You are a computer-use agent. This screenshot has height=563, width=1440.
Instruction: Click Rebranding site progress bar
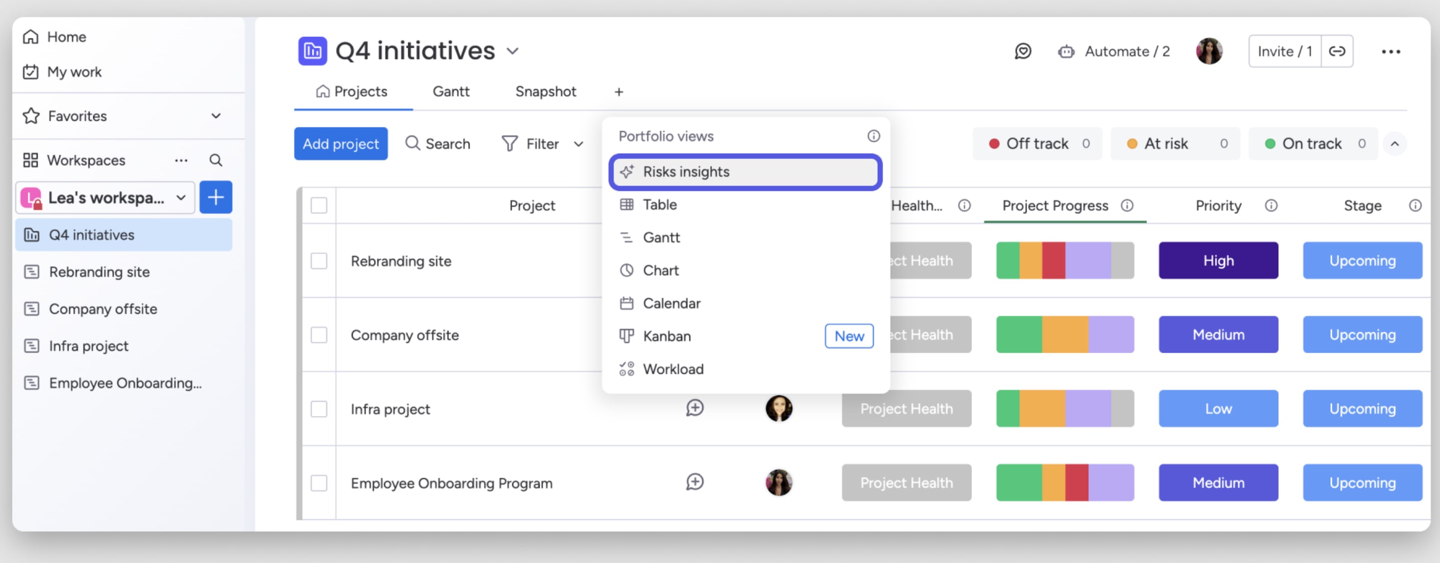point(1065,261)
